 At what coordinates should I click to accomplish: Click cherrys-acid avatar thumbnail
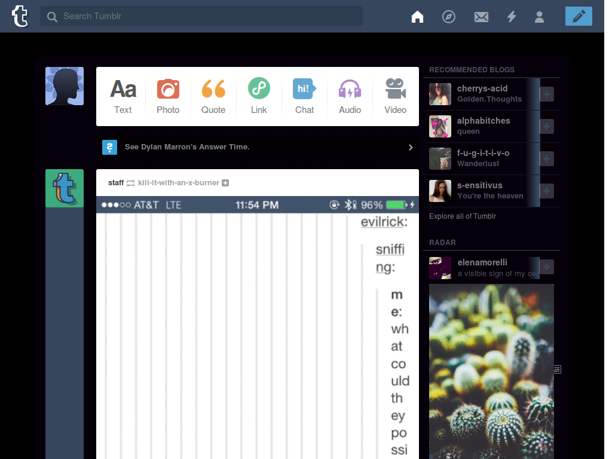click(440, 94)
